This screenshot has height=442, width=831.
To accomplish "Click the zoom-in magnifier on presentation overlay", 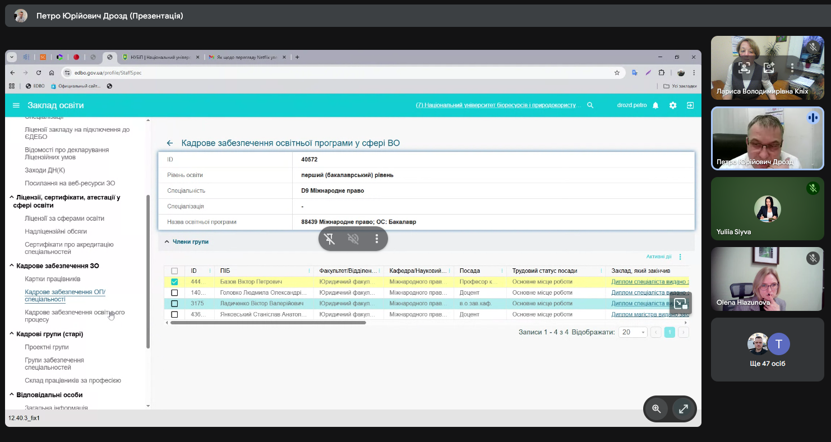I will tap(656, 409).
